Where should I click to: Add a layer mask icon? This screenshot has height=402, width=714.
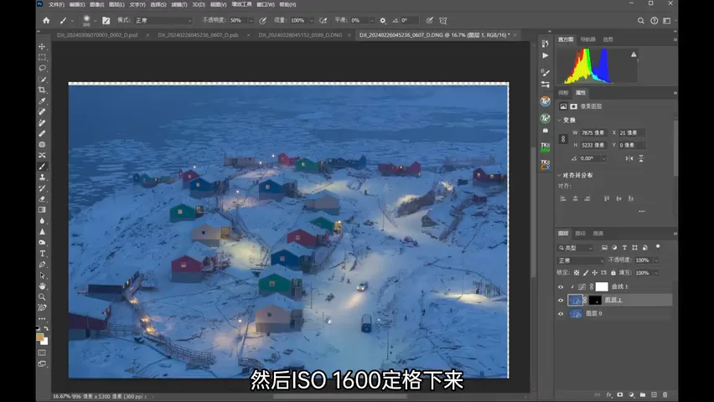coord(620,394)
